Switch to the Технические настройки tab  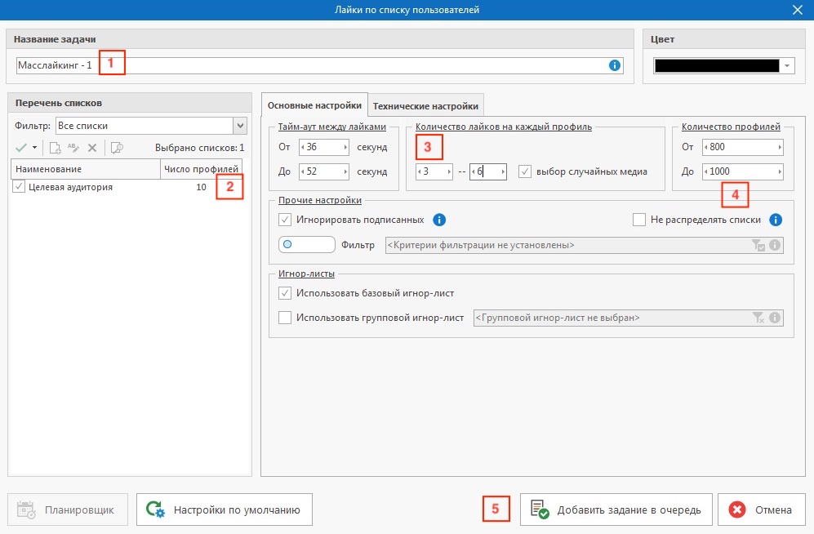[x=425, y=106]
